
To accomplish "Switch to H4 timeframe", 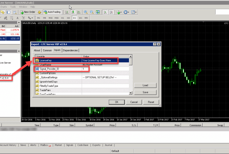I will click(x=68, y=18).
